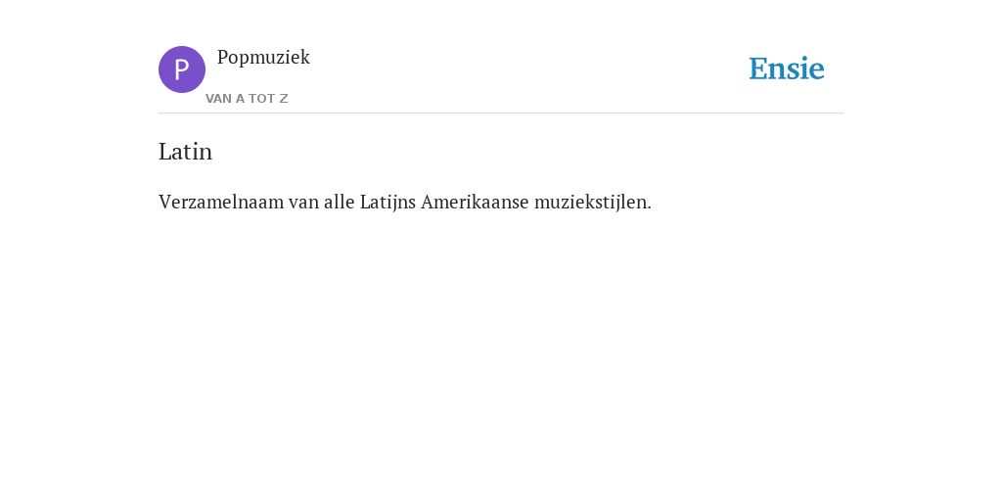This screenshot has height=501, width=1002.
Task: Click the word muziekstijlen in the definition
Action: [x=590, y=202]
